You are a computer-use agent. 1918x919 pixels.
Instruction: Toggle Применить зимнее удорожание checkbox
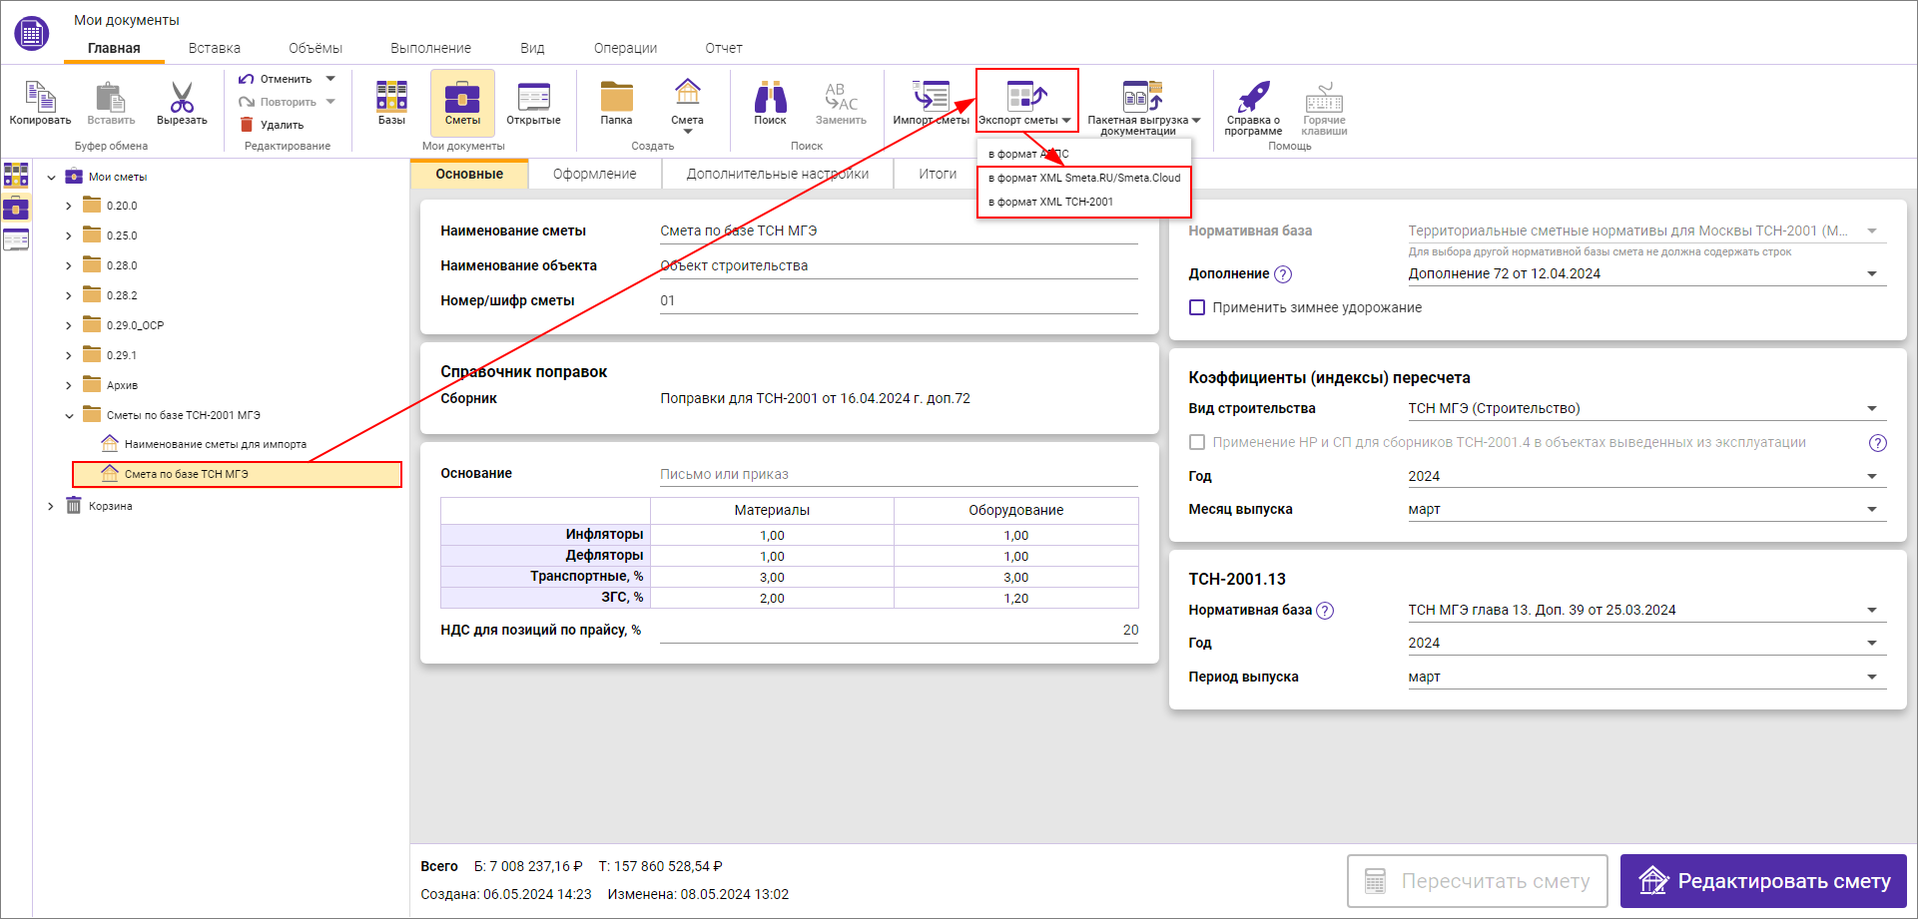(1197, 307)
